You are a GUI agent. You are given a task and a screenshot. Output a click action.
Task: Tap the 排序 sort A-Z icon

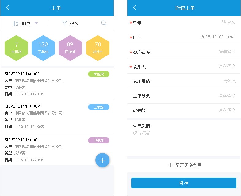(16, 24)
